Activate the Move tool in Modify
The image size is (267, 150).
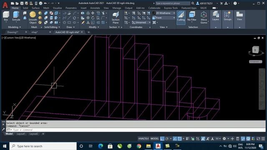(x=93, y=13)
